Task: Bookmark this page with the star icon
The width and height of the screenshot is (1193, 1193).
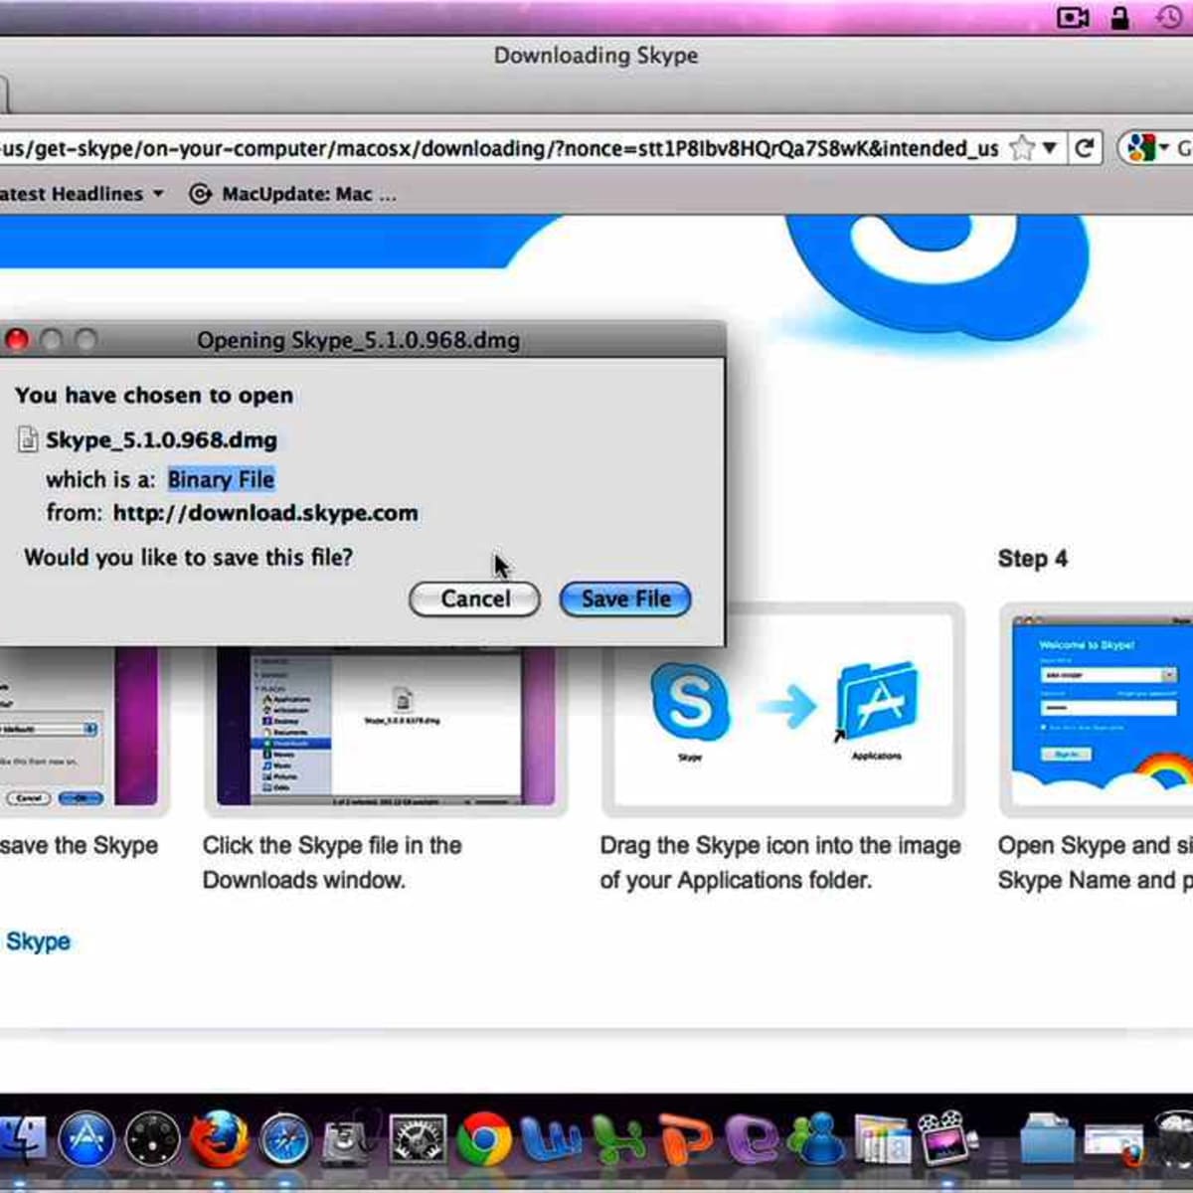Action: click(x=1021, y=149)
